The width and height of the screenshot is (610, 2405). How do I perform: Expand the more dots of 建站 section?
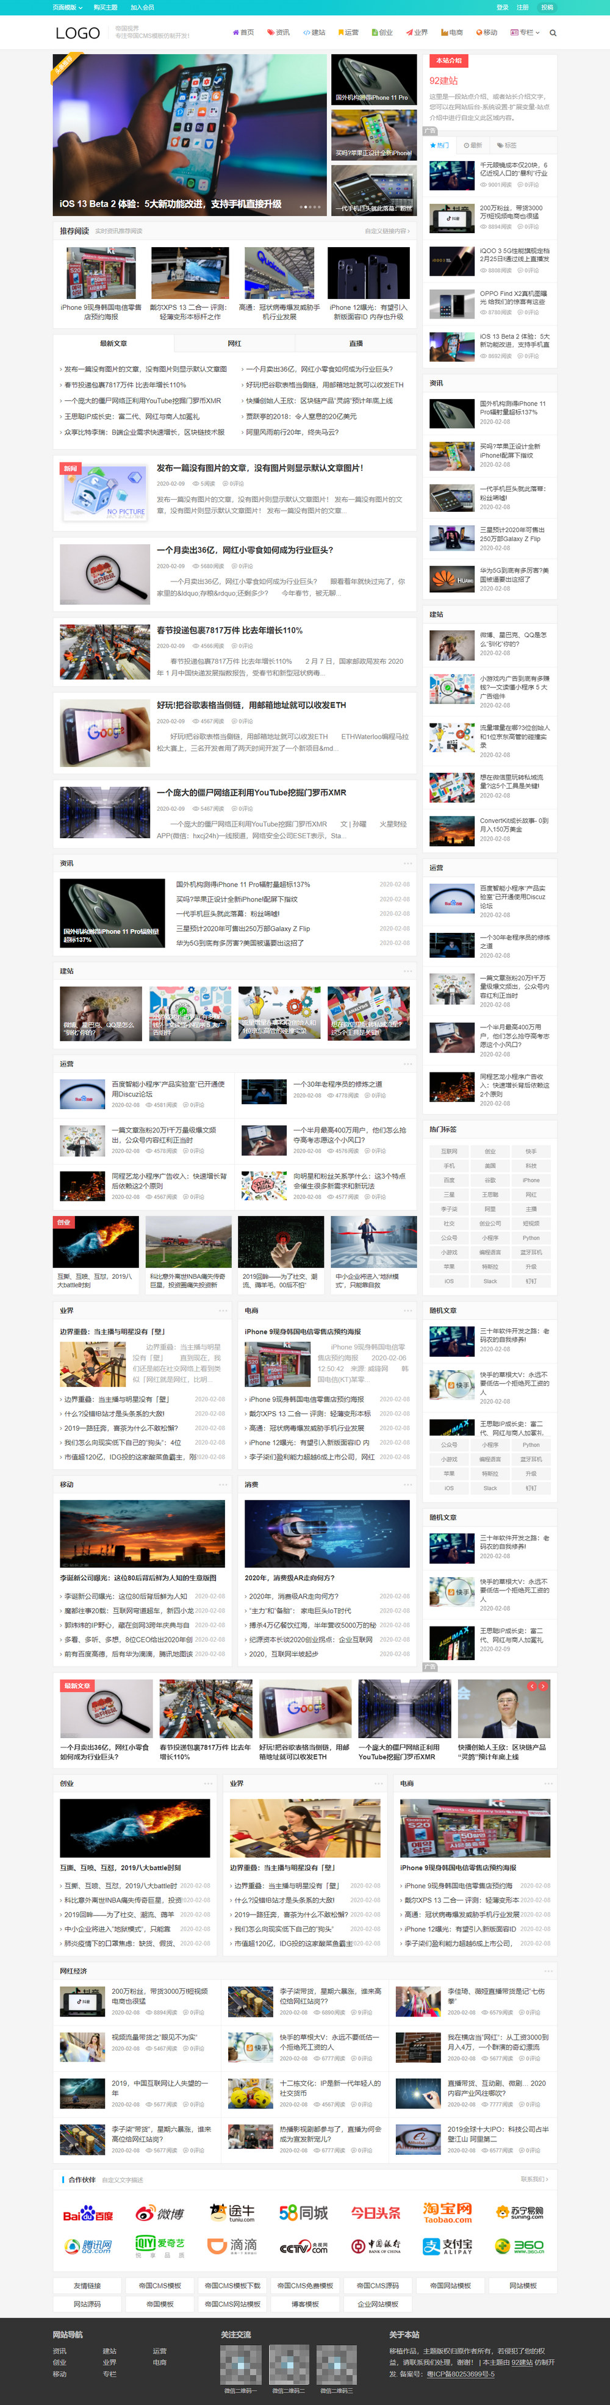[407, 971]
